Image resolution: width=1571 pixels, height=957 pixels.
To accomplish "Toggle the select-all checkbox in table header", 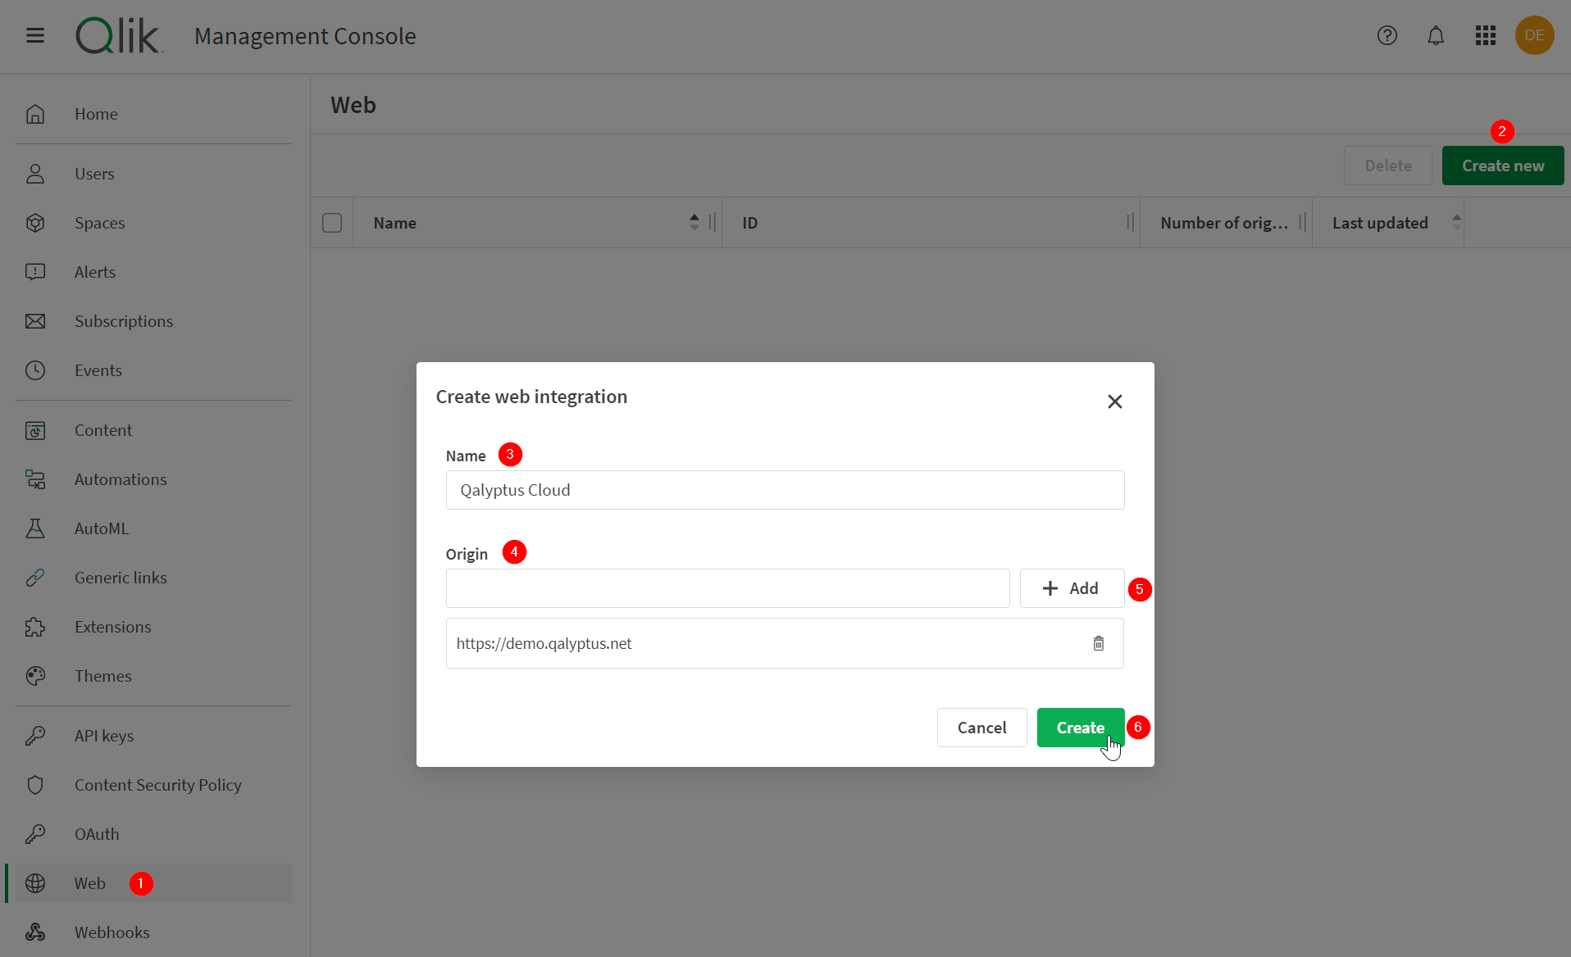I will pyautogui.click(x=332, y=222).
